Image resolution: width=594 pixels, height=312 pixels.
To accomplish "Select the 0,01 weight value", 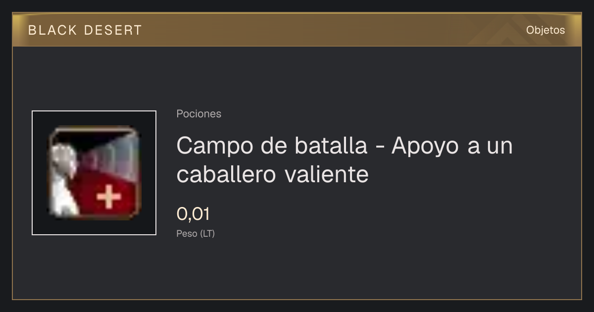I will pos(193,214).
